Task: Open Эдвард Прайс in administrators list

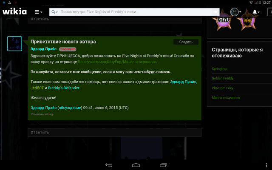Action: [183, 82]
